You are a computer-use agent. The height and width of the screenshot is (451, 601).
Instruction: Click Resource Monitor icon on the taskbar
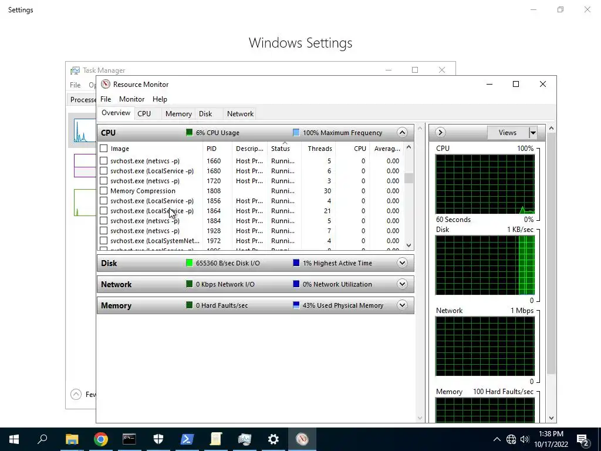tap(302, 439)
